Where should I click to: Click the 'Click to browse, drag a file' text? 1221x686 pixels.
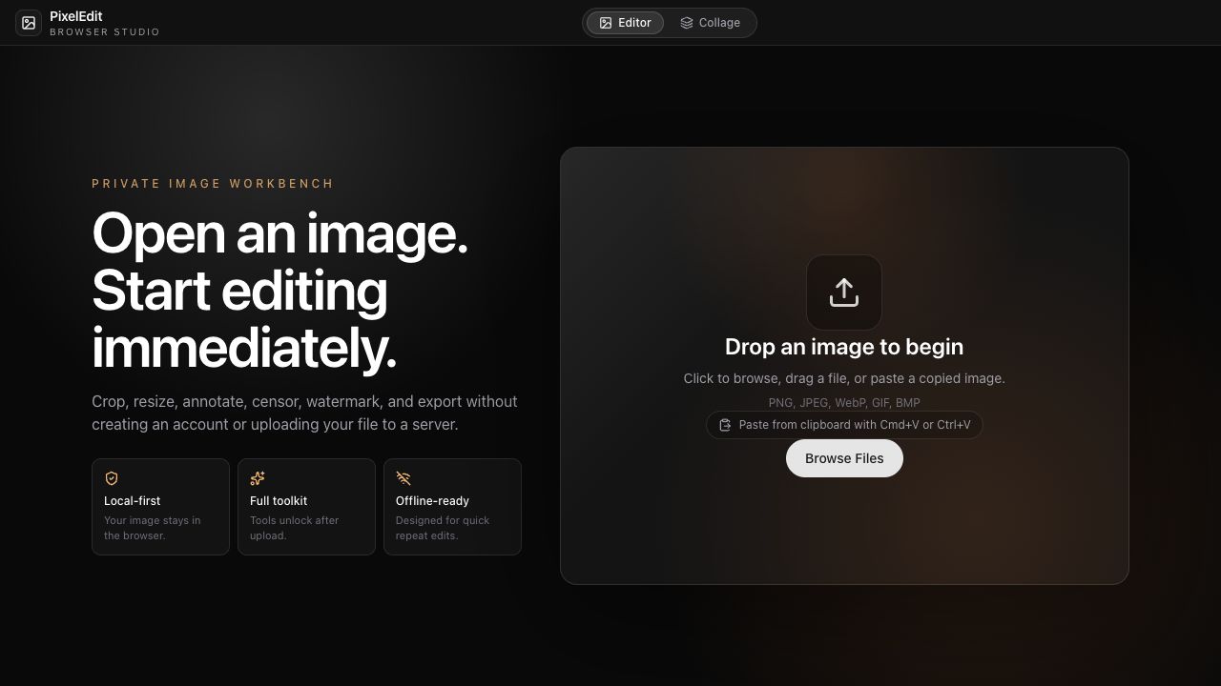(844, 378)
